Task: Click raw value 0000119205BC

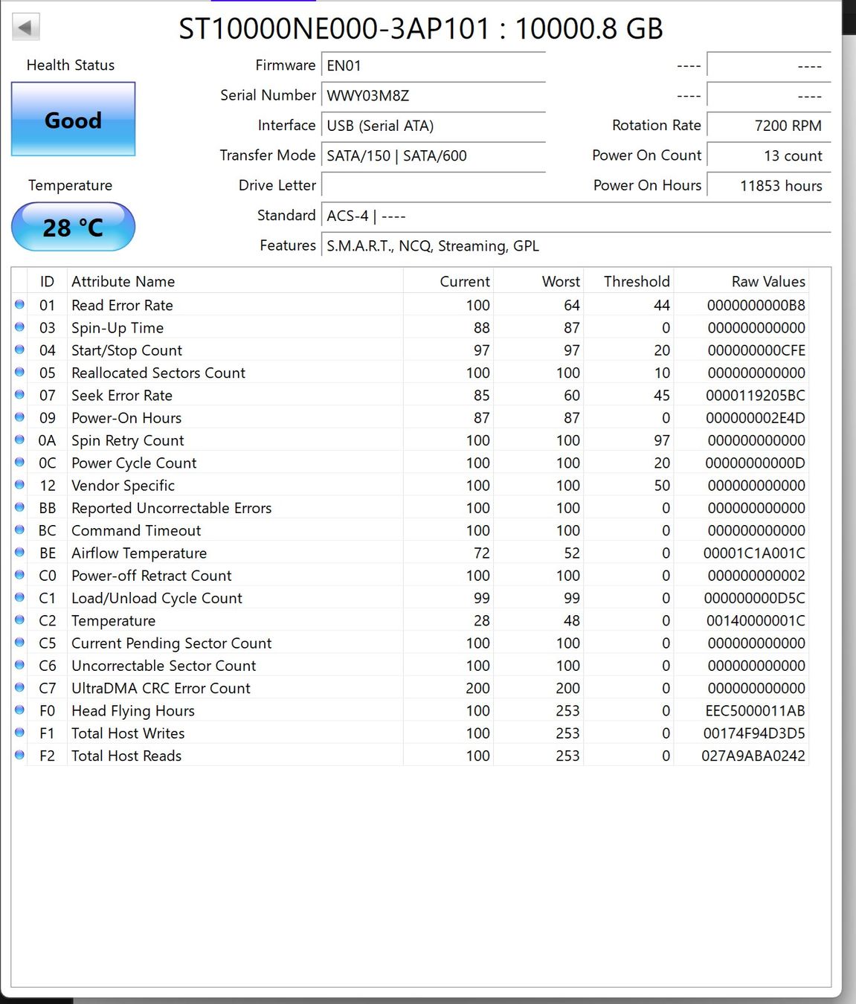Action: [756, 396]
